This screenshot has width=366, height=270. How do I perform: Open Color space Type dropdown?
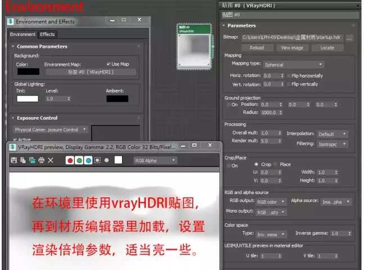(271, 235)
